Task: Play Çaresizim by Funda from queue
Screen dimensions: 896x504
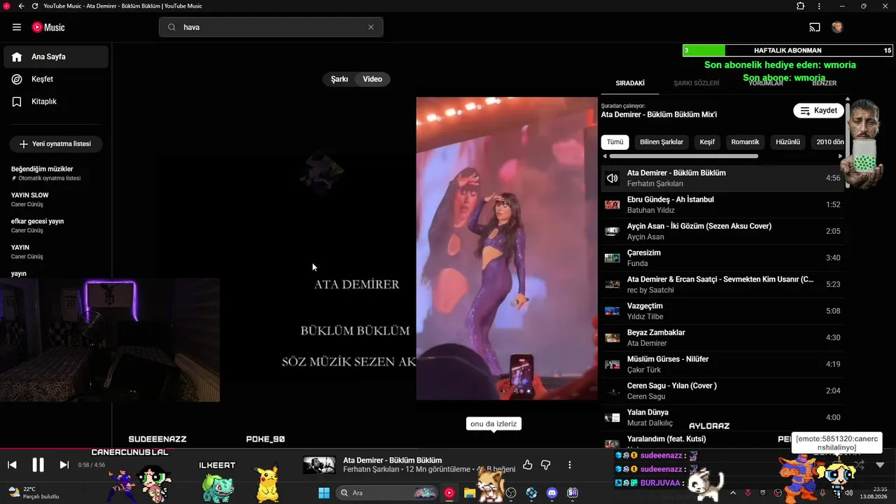Action: [722, 258]
